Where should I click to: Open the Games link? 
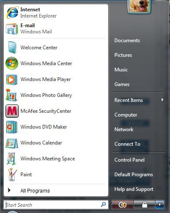(122, 84)
